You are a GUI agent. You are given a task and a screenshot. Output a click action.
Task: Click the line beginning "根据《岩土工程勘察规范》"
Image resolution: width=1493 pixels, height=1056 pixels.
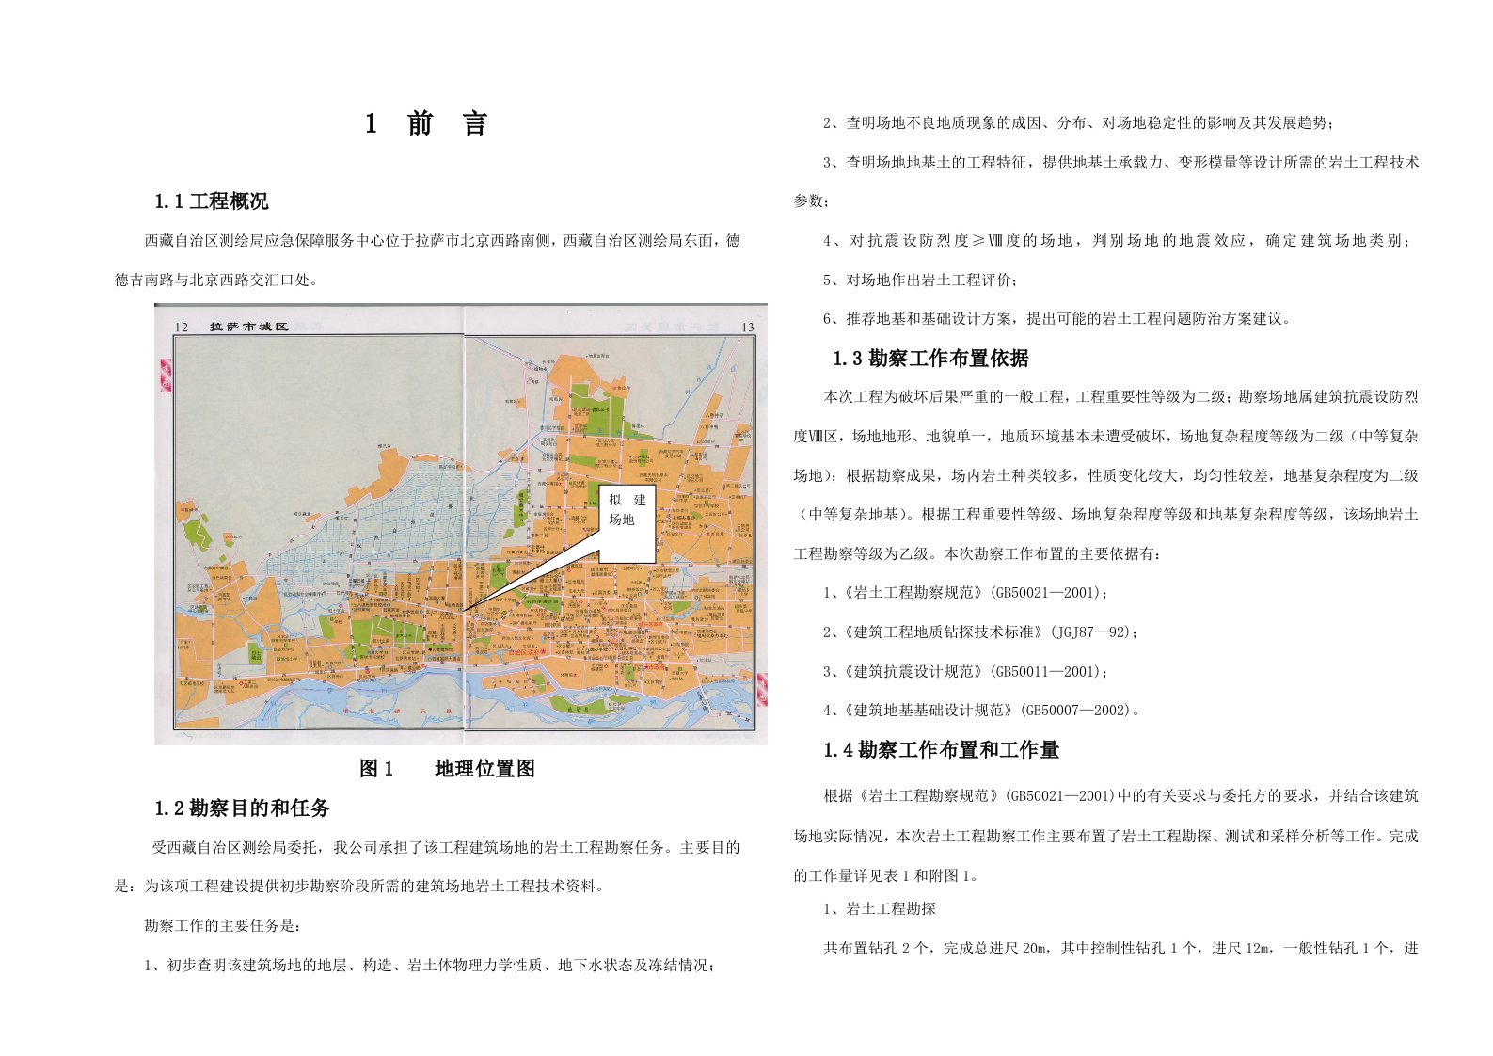(1121, 796)
